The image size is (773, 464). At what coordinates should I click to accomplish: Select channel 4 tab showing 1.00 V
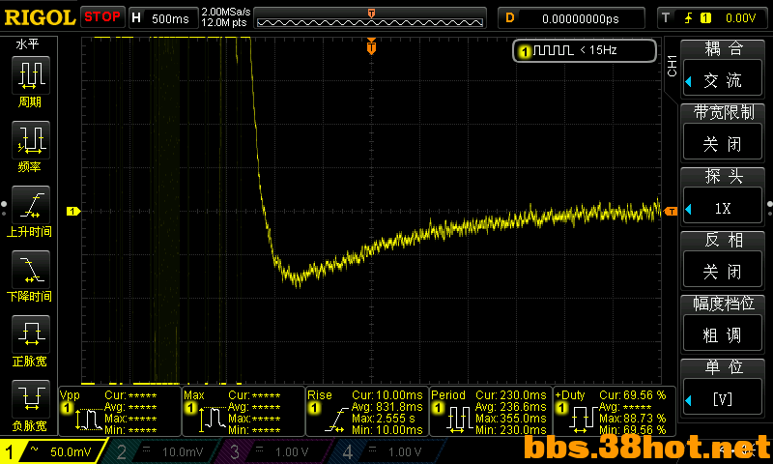tap(389, 451)
